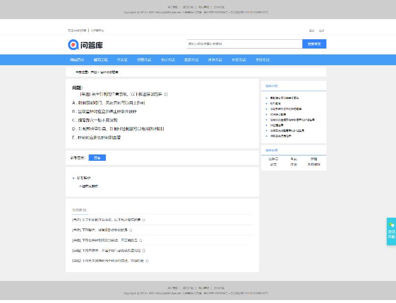Switch to the 资格考试 section

coord(144,60)
